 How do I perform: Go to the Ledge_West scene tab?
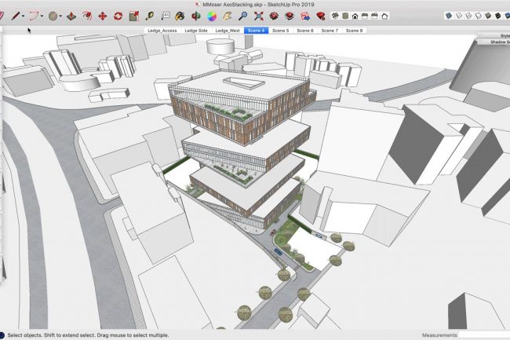pyautogui.click(x=227, y=30)
